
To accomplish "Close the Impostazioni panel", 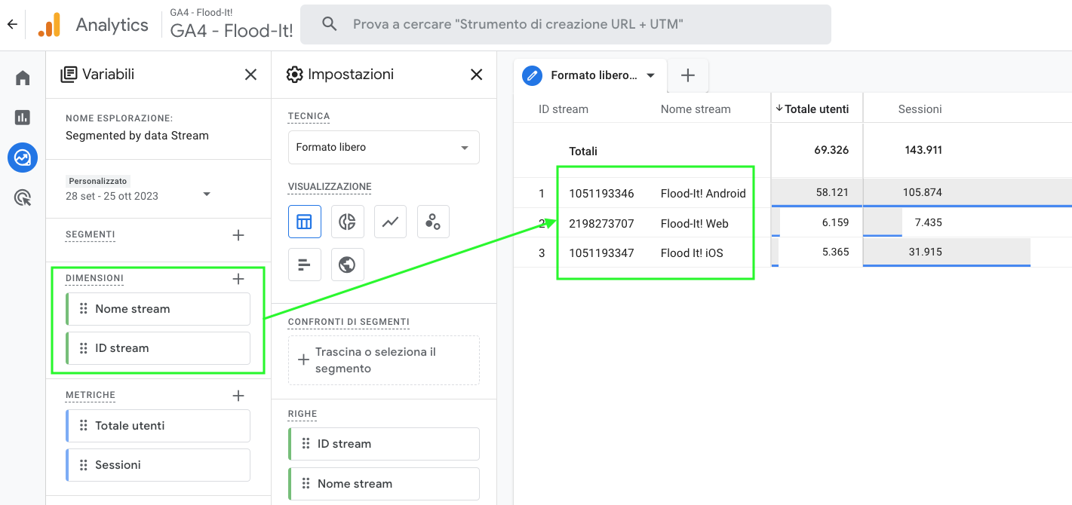I will 476,75.
